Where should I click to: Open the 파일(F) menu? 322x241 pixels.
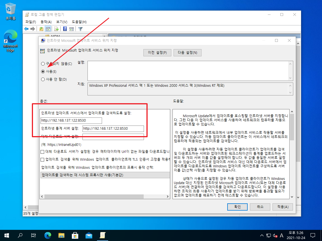(30, 22)
